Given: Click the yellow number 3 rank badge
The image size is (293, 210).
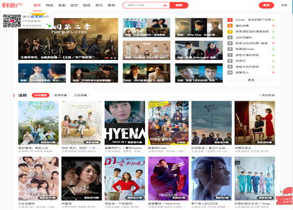Looking at the screenshot, I should click(230, 31).
